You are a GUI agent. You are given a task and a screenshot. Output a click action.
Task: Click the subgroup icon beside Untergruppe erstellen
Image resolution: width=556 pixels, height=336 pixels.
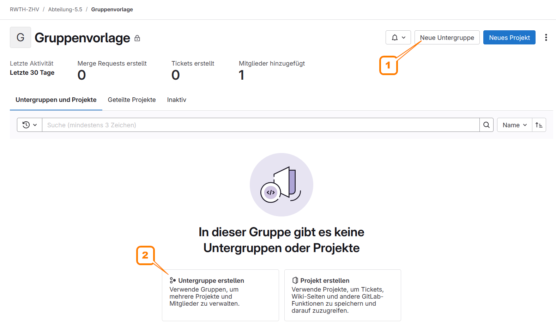(x=173, y=280)
